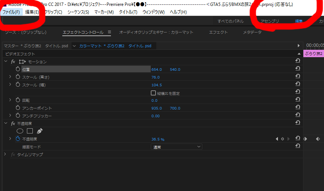This screenshot has height=191, width=324.
Task: Expand the 回転 property
Action: (10, 100)
